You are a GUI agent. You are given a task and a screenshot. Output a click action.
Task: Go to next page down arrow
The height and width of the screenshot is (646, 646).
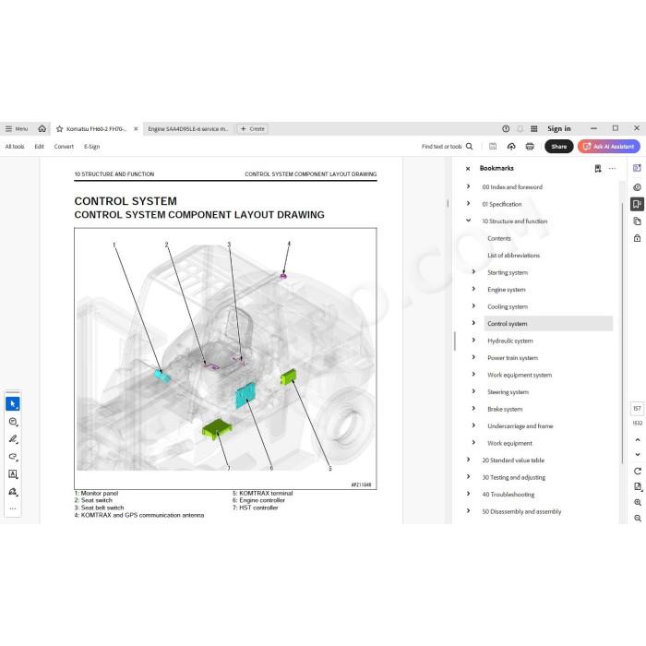(638, 454)
